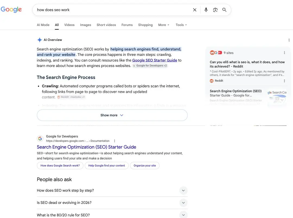
Task: Click '9 sites' label in sources panel
Action: [228, 53]
